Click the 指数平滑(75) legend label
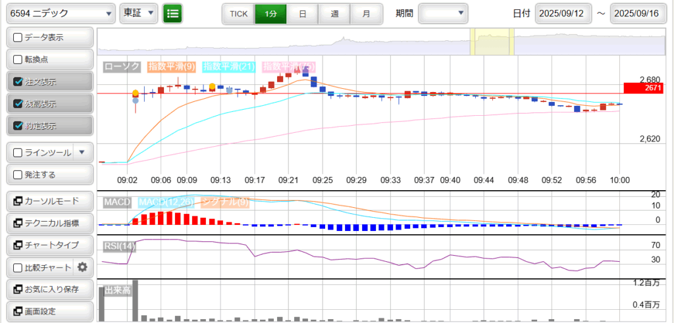The height and width of the screenshot is (323, 674). pyautogui.click(x=289, y=66)
